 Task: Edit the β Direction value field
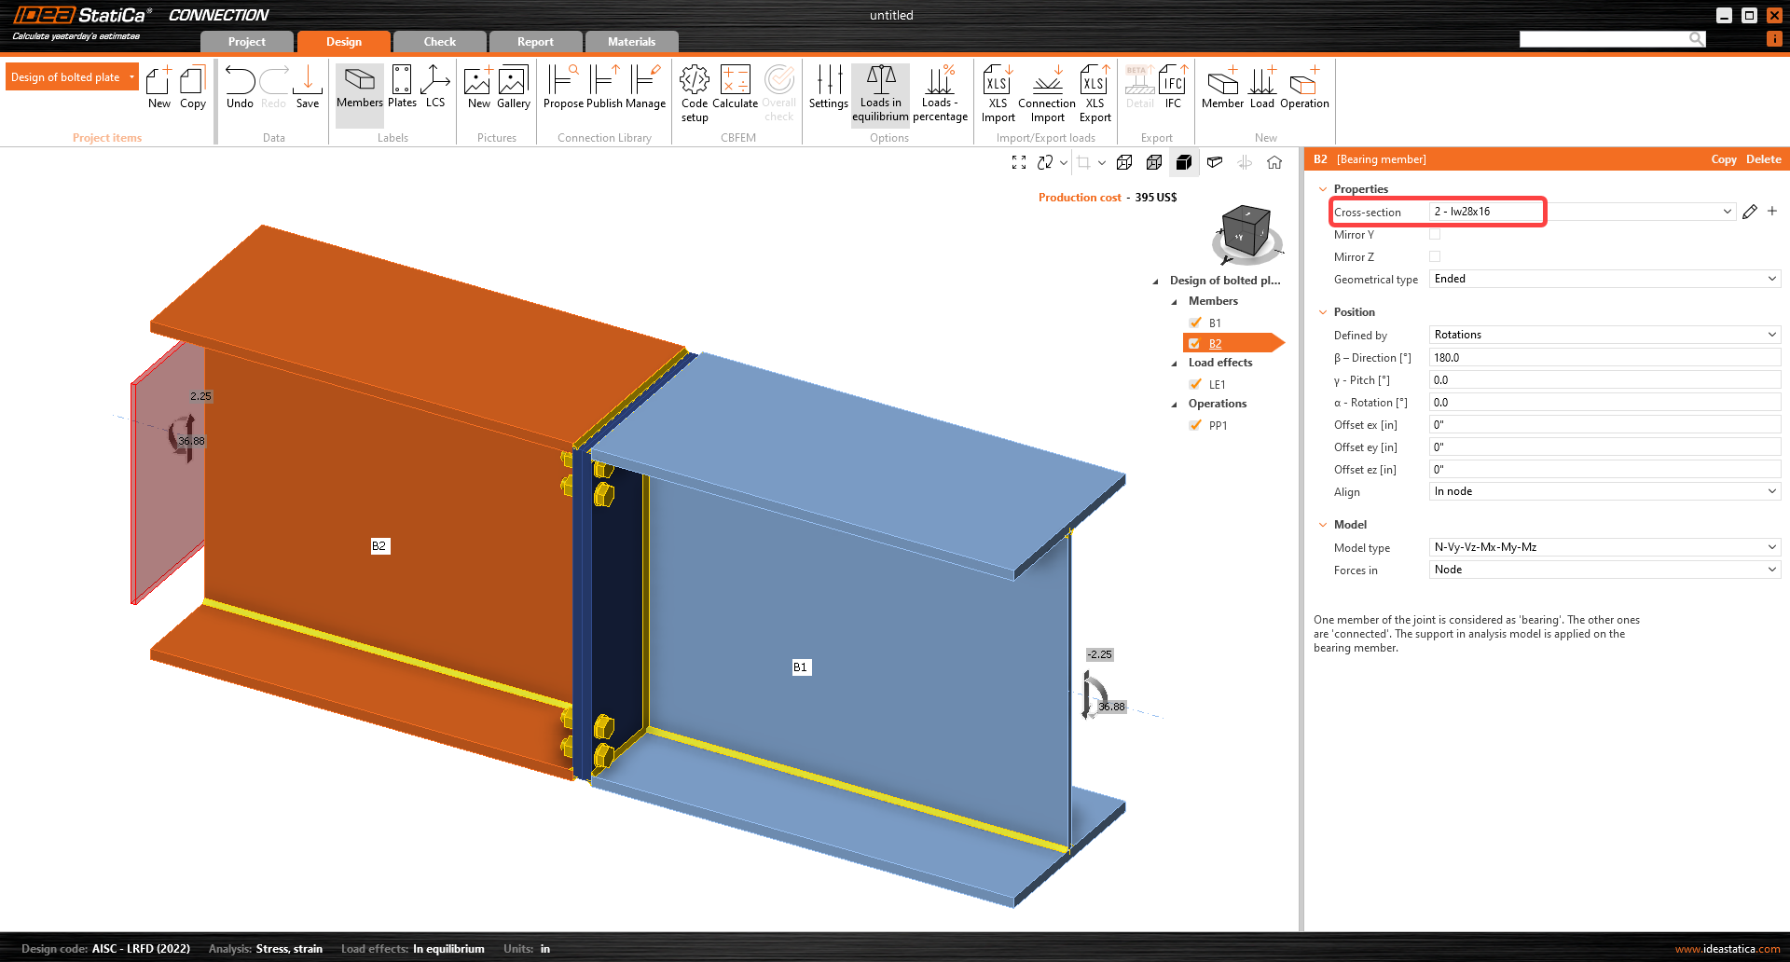click(x=1604, y=357)
